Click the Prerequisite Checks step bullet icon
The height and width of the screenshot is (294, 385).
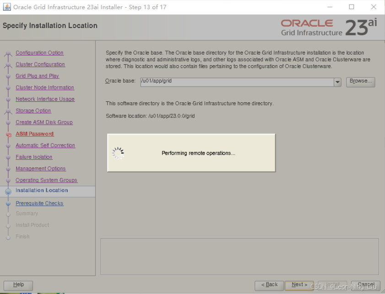8,204
